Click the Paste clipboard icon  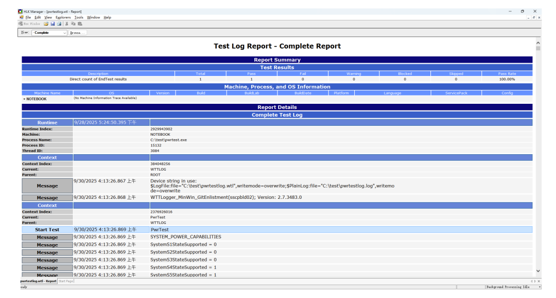point(80,24)
